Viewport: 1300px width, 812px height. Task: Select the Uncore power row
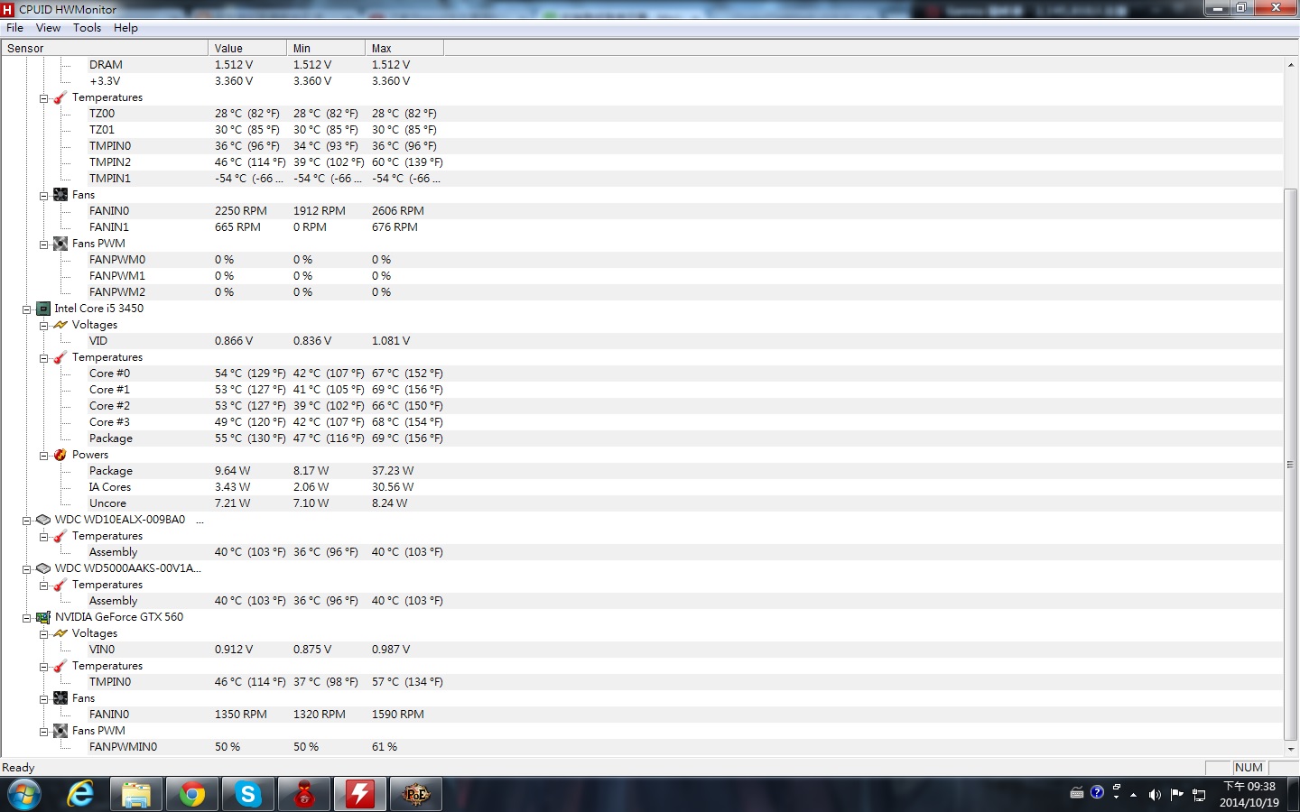pyautogui.click(x=642, y=503)
